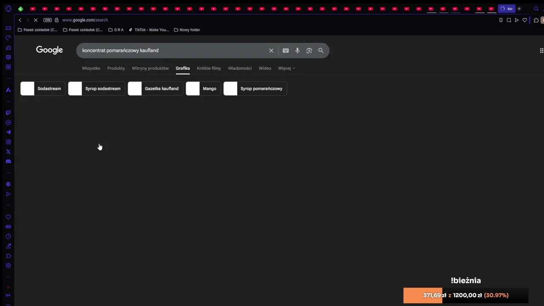Open Twitch from the sidebar
Image resolution: width=544 pixels, height=306 pixels.
tap(8, 113)
